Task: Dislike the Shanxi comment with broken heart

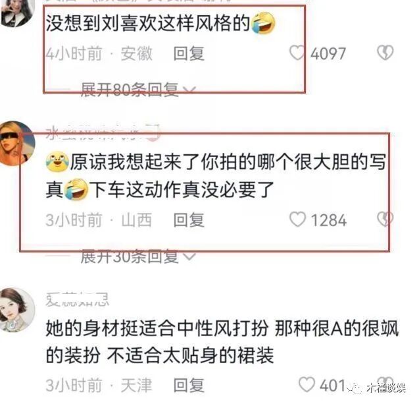Action: (x=385, y=219)
